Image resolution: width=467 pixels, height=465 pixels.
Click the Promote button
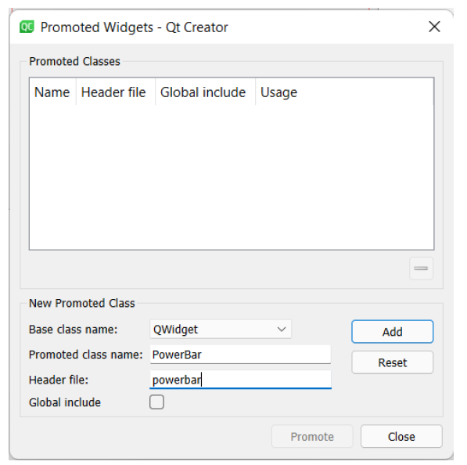[312, 436]
